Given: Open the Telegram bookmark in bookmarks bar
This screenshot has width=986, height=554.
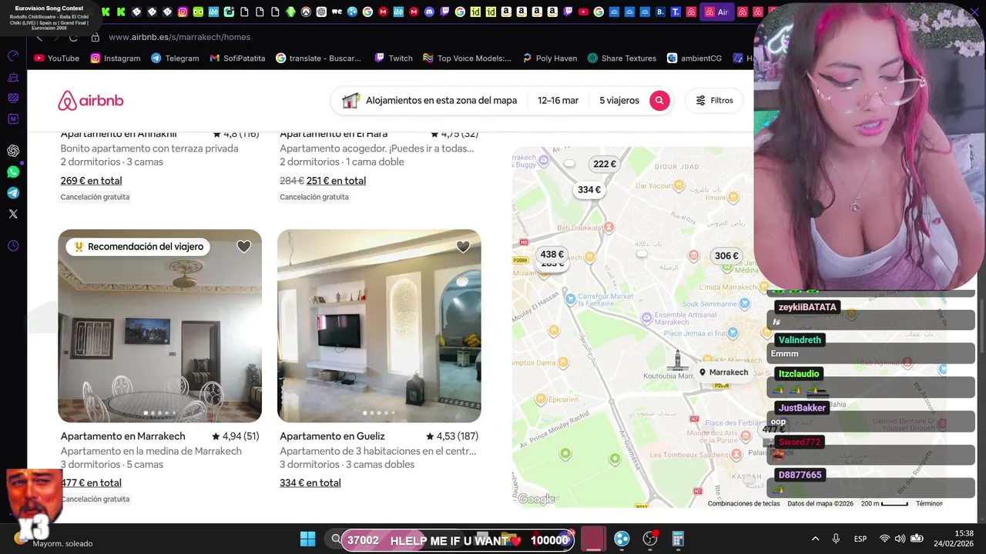Looking at the screenshot, I should pyautogui.click(x=175, y=58).
